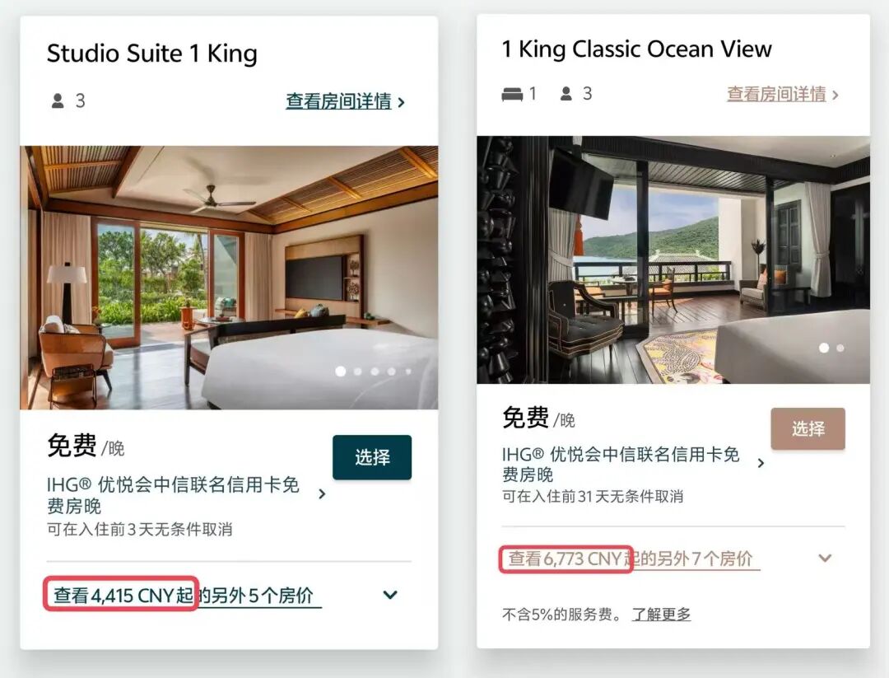
Task: Select third carousel dot on Studio Suite photo
Action: (x=375, y=372)
